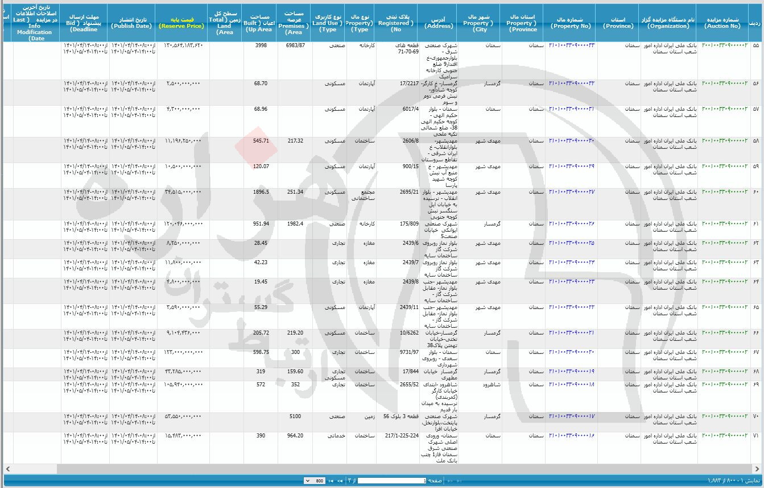Open auction number link in row 55
Image resolution: width=764 pixels, height=488 pixels.
tap(724, 45)
